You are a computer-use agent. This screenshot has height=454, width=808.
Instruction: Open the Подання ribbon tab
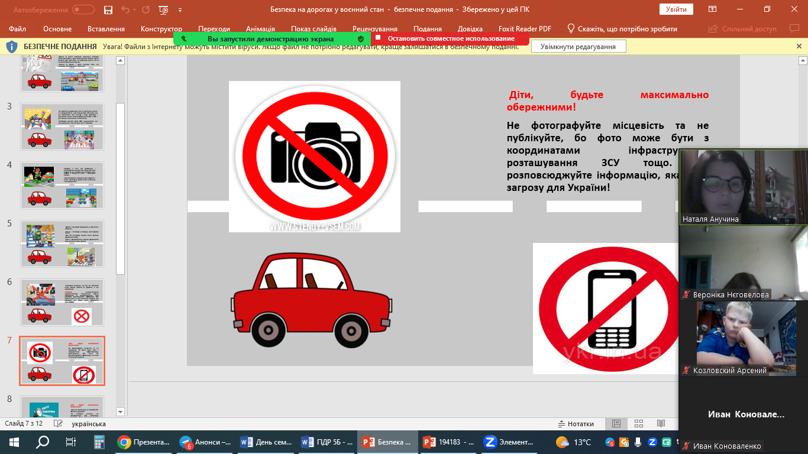pyautogui.click(x=428, y=29)
